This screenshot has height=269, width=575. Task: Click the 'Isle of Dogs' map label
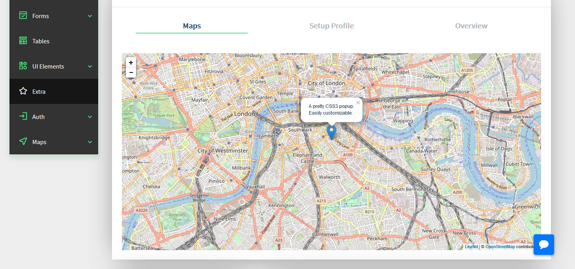[x=499, y=149]
